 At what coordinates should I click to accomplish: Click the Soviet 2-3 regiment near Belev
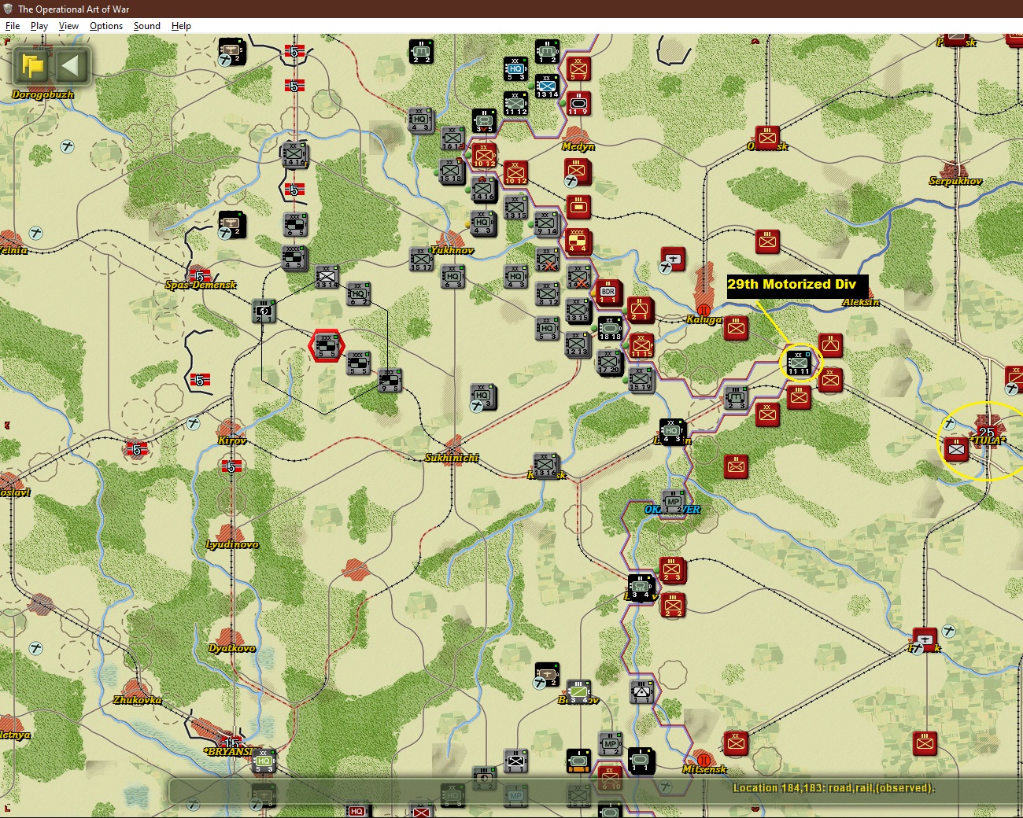click(x=671, y=570)
